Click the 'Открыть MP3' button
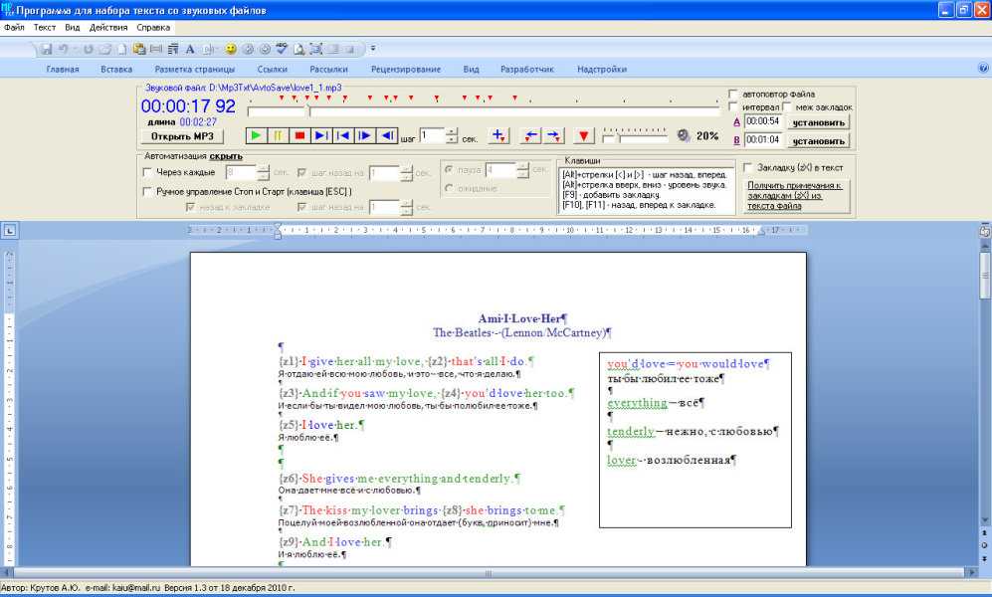Image resolution: width=992 pixels, height=597 pixels. click(182, 136)
